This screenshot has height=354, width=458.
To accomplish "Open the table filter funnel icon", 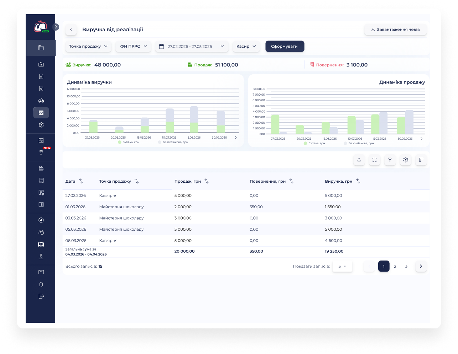I will [390, 160].
